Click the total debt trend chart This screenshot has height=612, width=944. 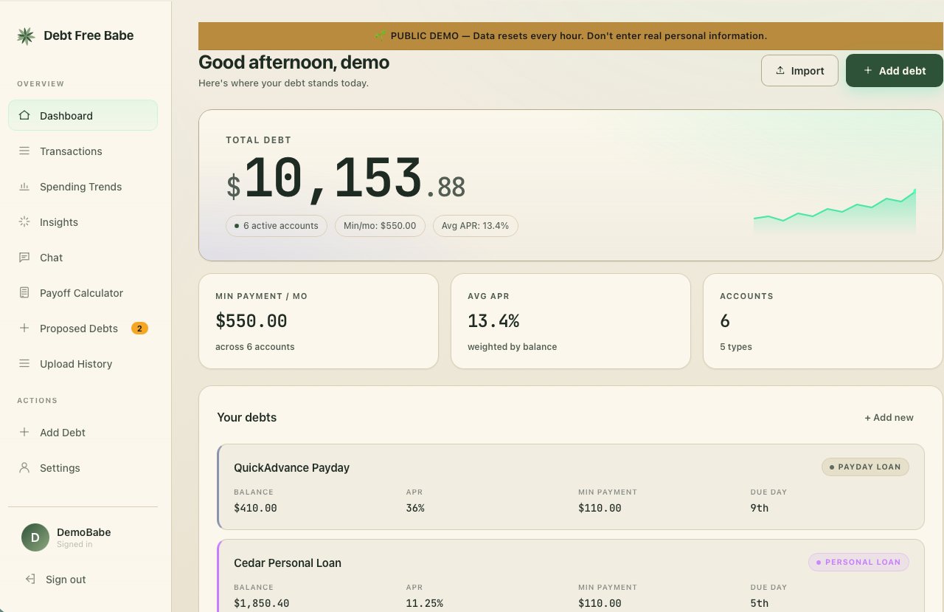(835, 212)
